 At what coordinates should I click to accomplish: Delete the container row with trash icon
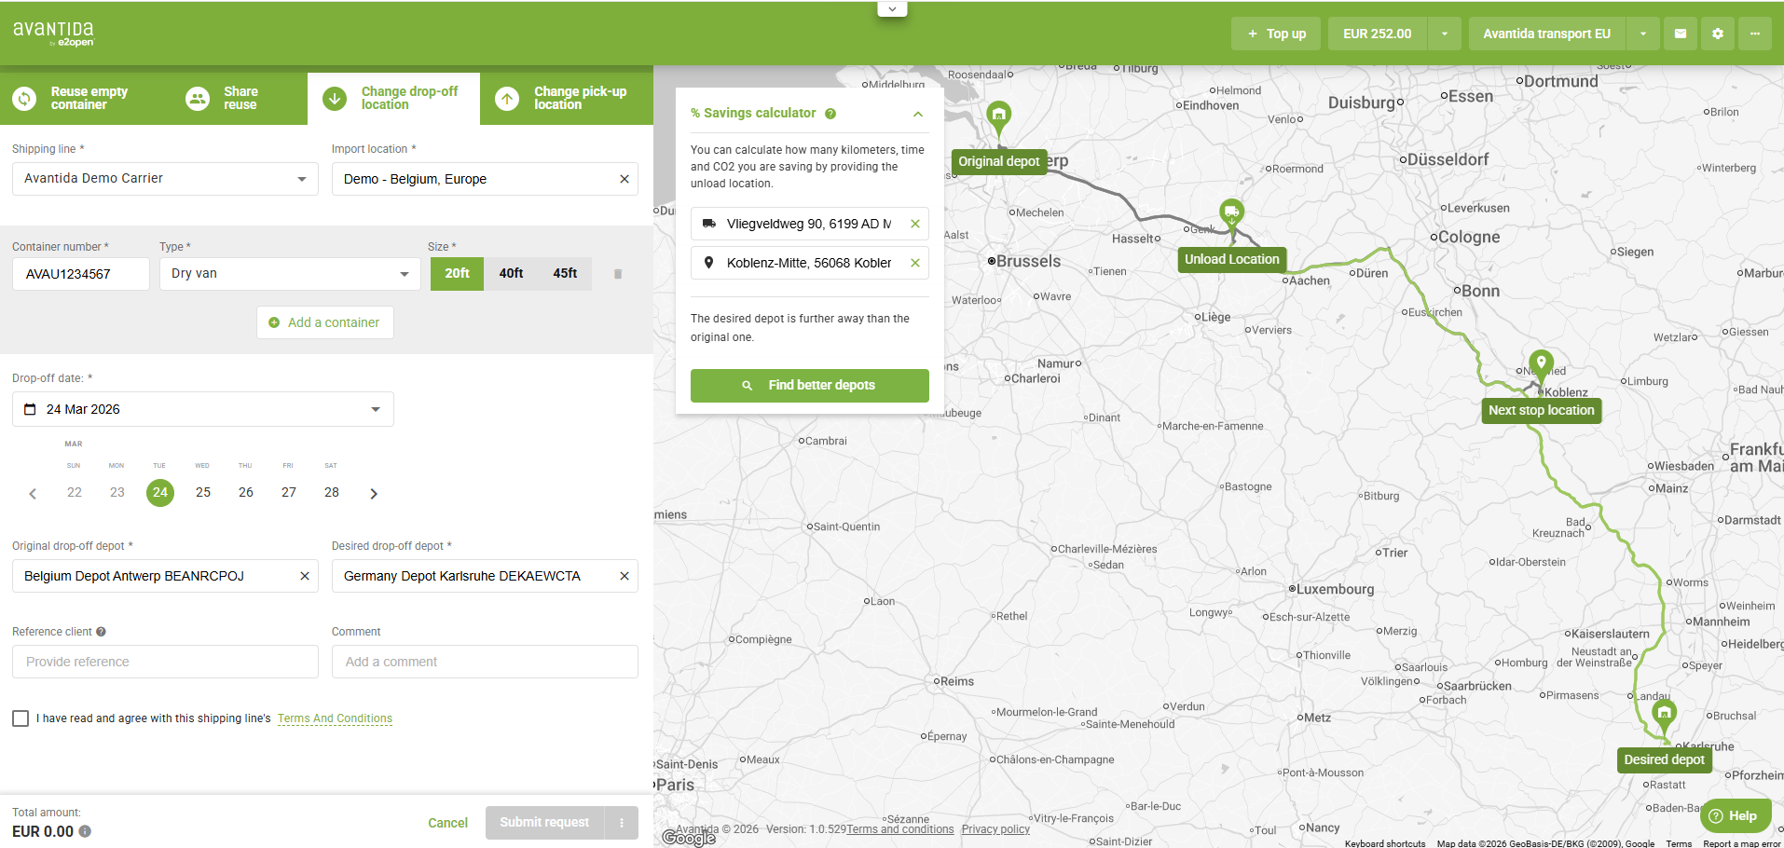click(x=618, y=274)
